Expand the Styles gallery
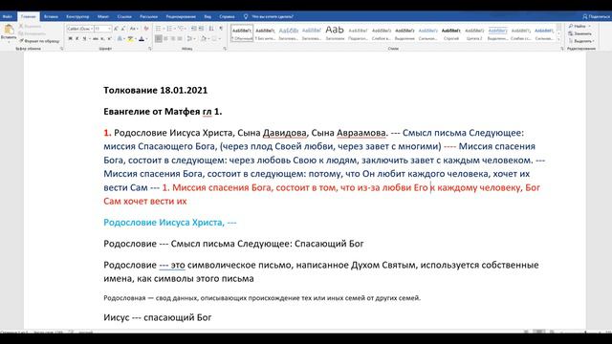The width and height of the screenshot is (612, 344). [x=558, y=39]
